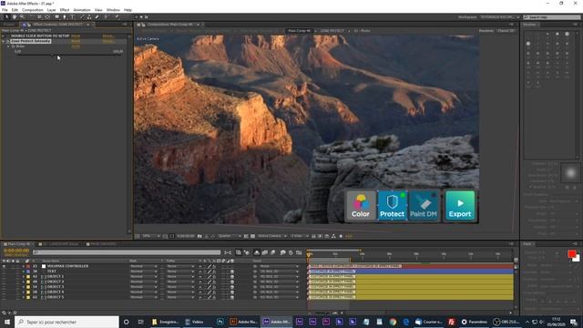Open the Animation menu
Viewport: 583px width, 328px height.
click(82, 10)
